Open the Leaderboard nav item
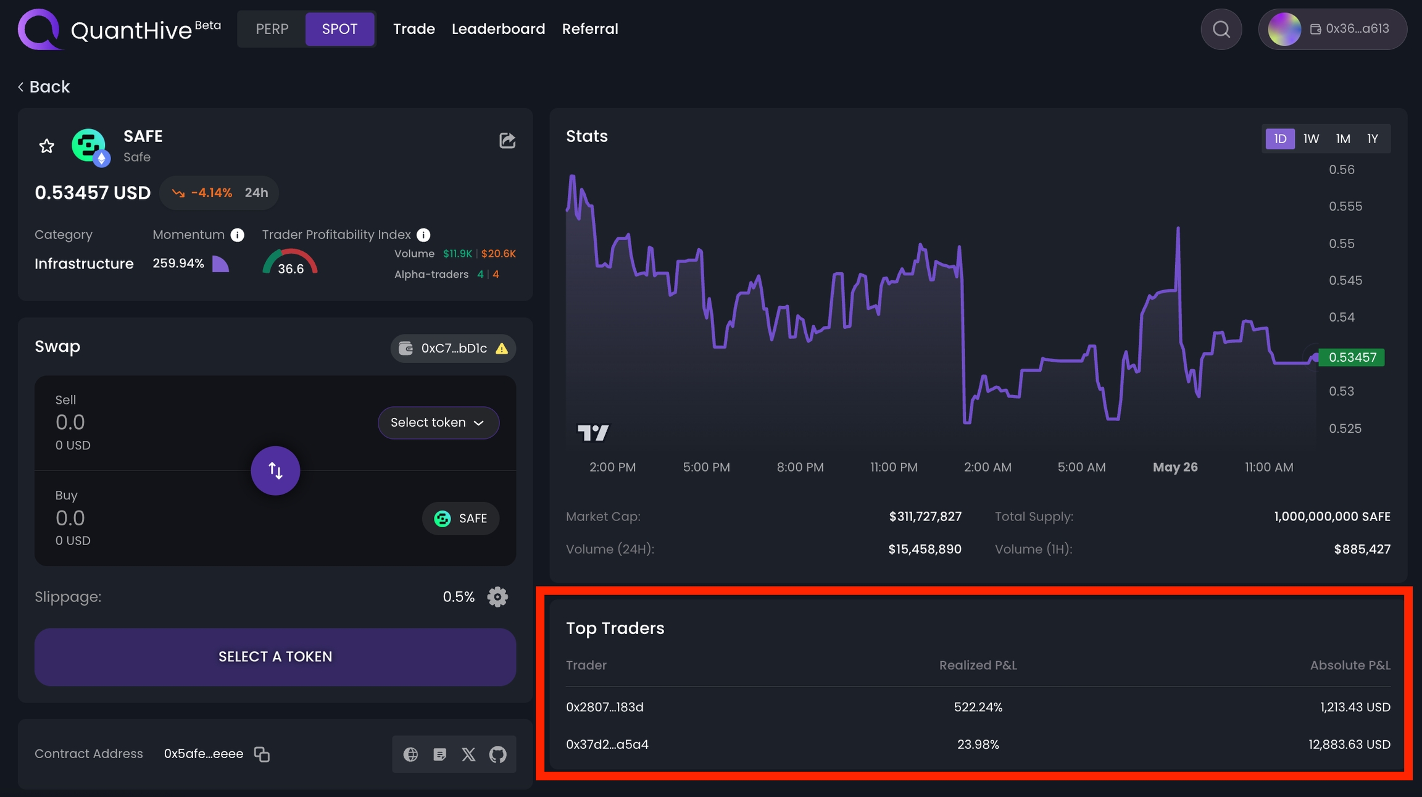1422x797 pixels. coord(498,29)
